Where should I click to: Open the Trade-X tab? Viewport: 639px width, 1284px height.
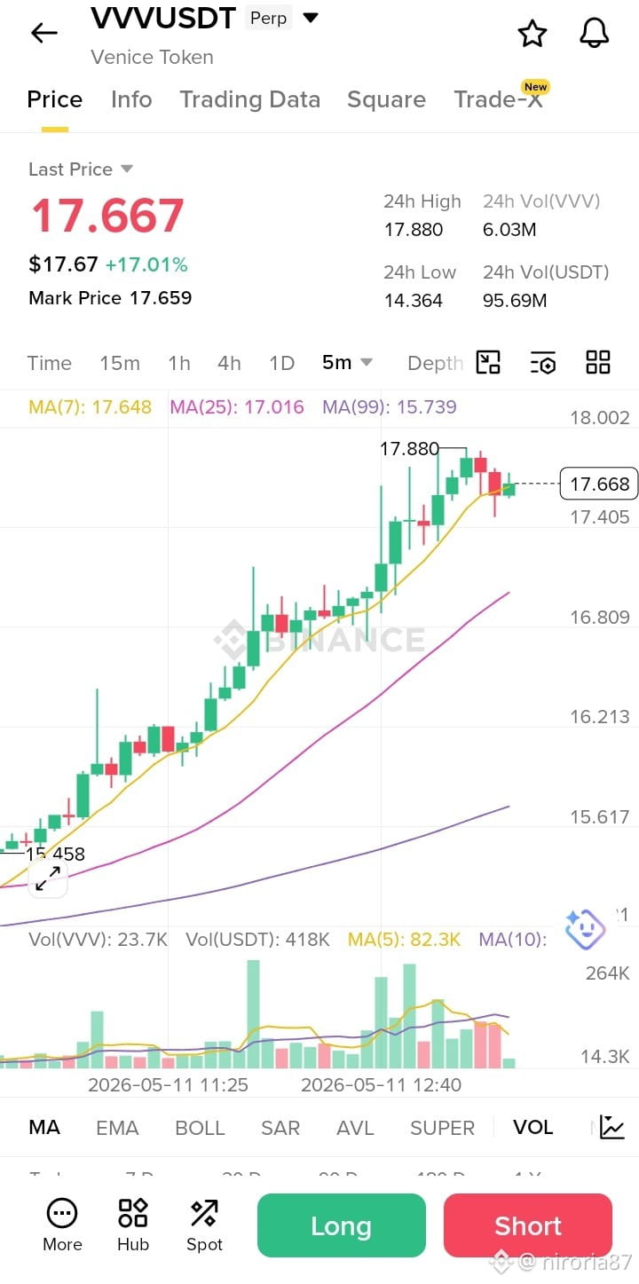click(498, 99)
